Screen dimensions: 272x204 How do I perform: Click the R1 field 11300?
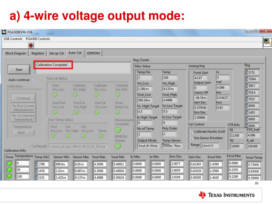tap(237, 135)
